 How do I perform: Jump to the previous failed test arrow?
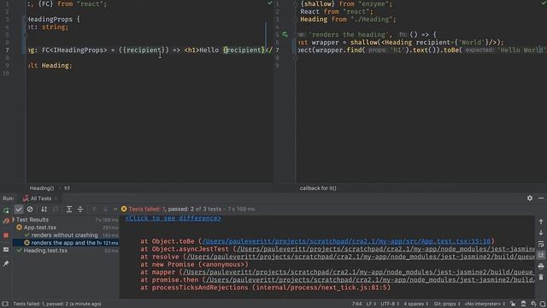point(94,209)
